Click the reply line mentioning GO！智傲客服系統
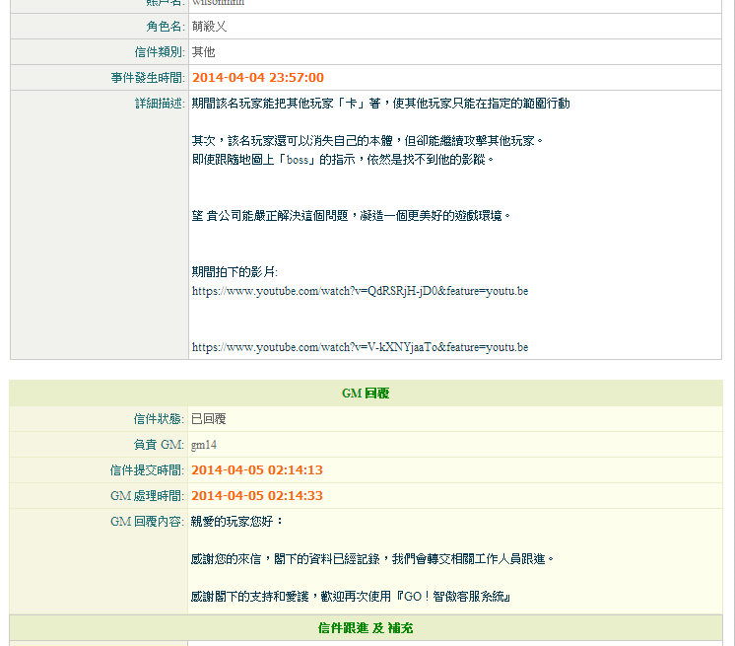 click(x=350, y=597)
